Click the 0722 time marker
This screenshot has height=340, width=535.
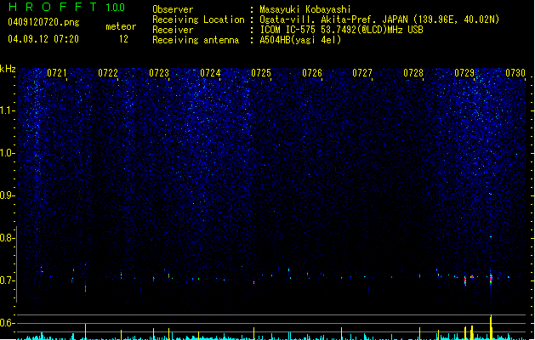tap(108, 73)
